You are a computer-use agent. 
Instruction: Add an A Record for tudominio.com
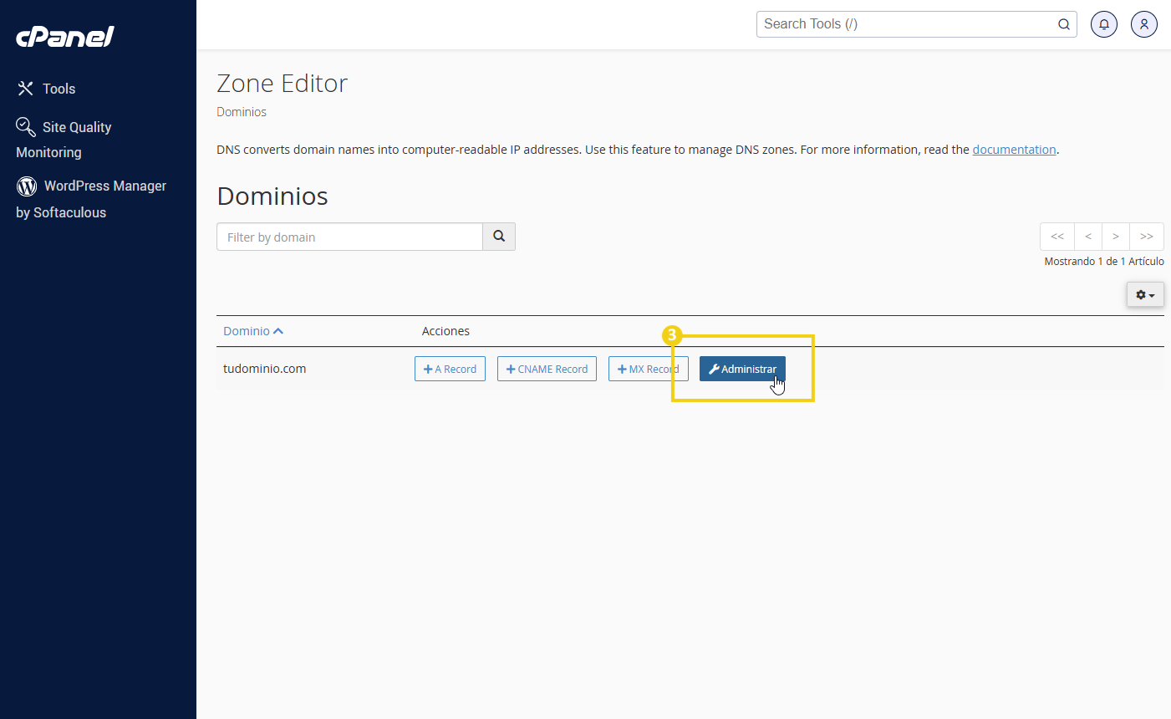(450, 369)
